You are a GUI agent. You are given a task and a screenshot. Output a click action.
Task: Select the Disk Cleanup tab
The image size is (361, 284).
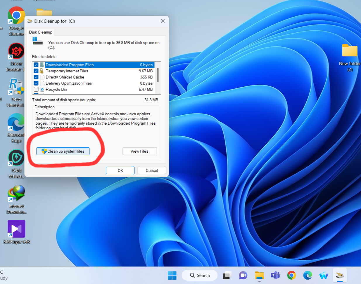[x=41, y=32]
